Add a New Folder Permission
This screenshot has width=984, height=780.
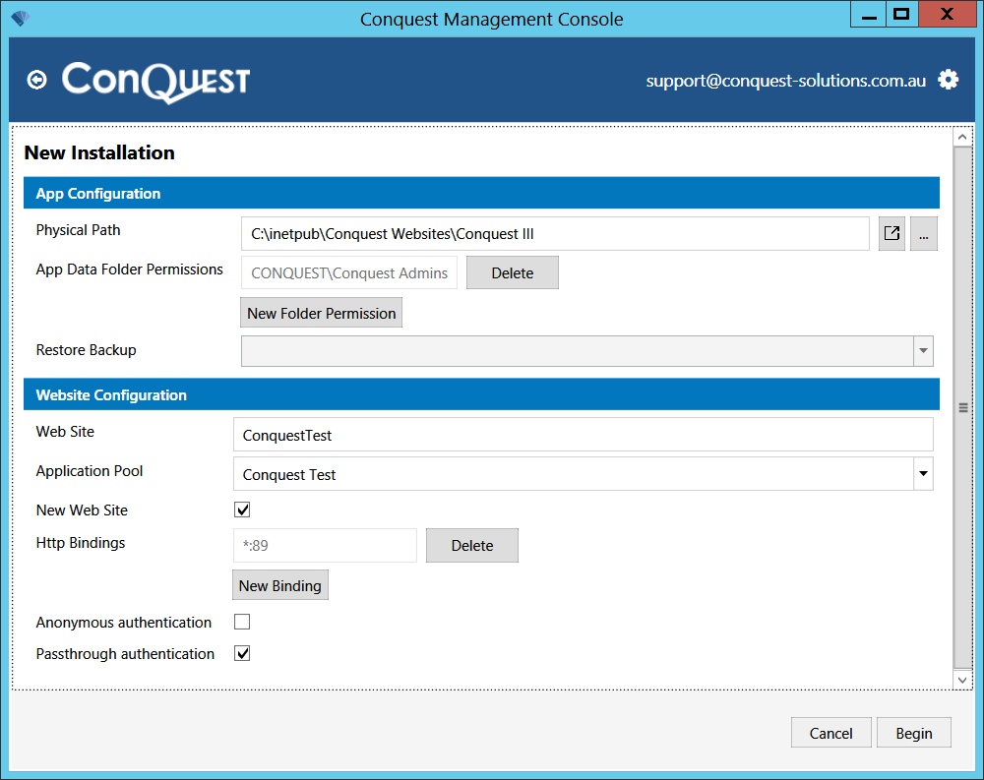point(322,313)
